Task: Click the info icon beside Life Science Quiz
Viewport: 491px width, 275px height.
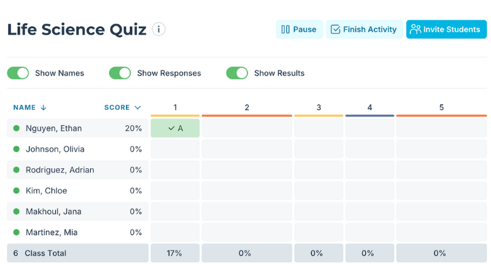Action: [x=159, y=29]
